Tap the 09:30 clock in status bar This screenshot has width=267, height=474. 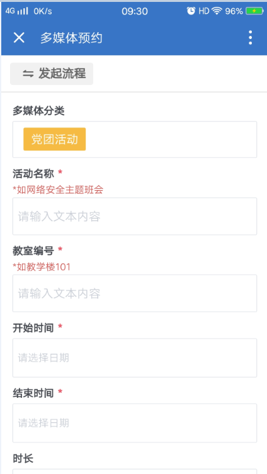click(x=135, y=11)
